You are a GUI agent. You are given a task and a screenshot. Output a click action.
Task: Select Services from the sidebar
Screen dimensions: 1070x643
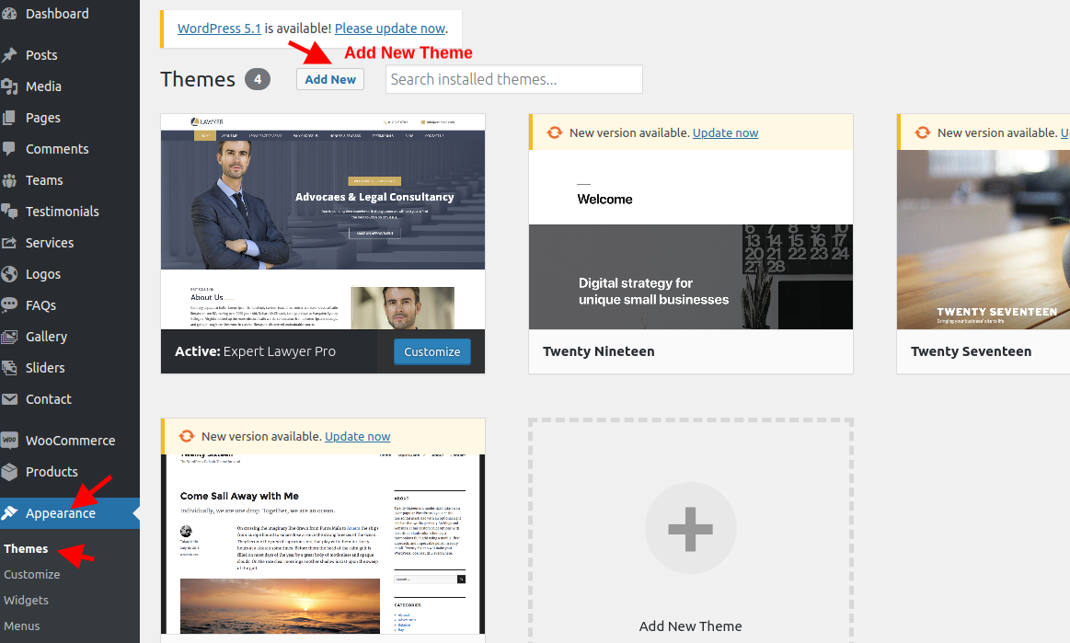click(50, 243)
